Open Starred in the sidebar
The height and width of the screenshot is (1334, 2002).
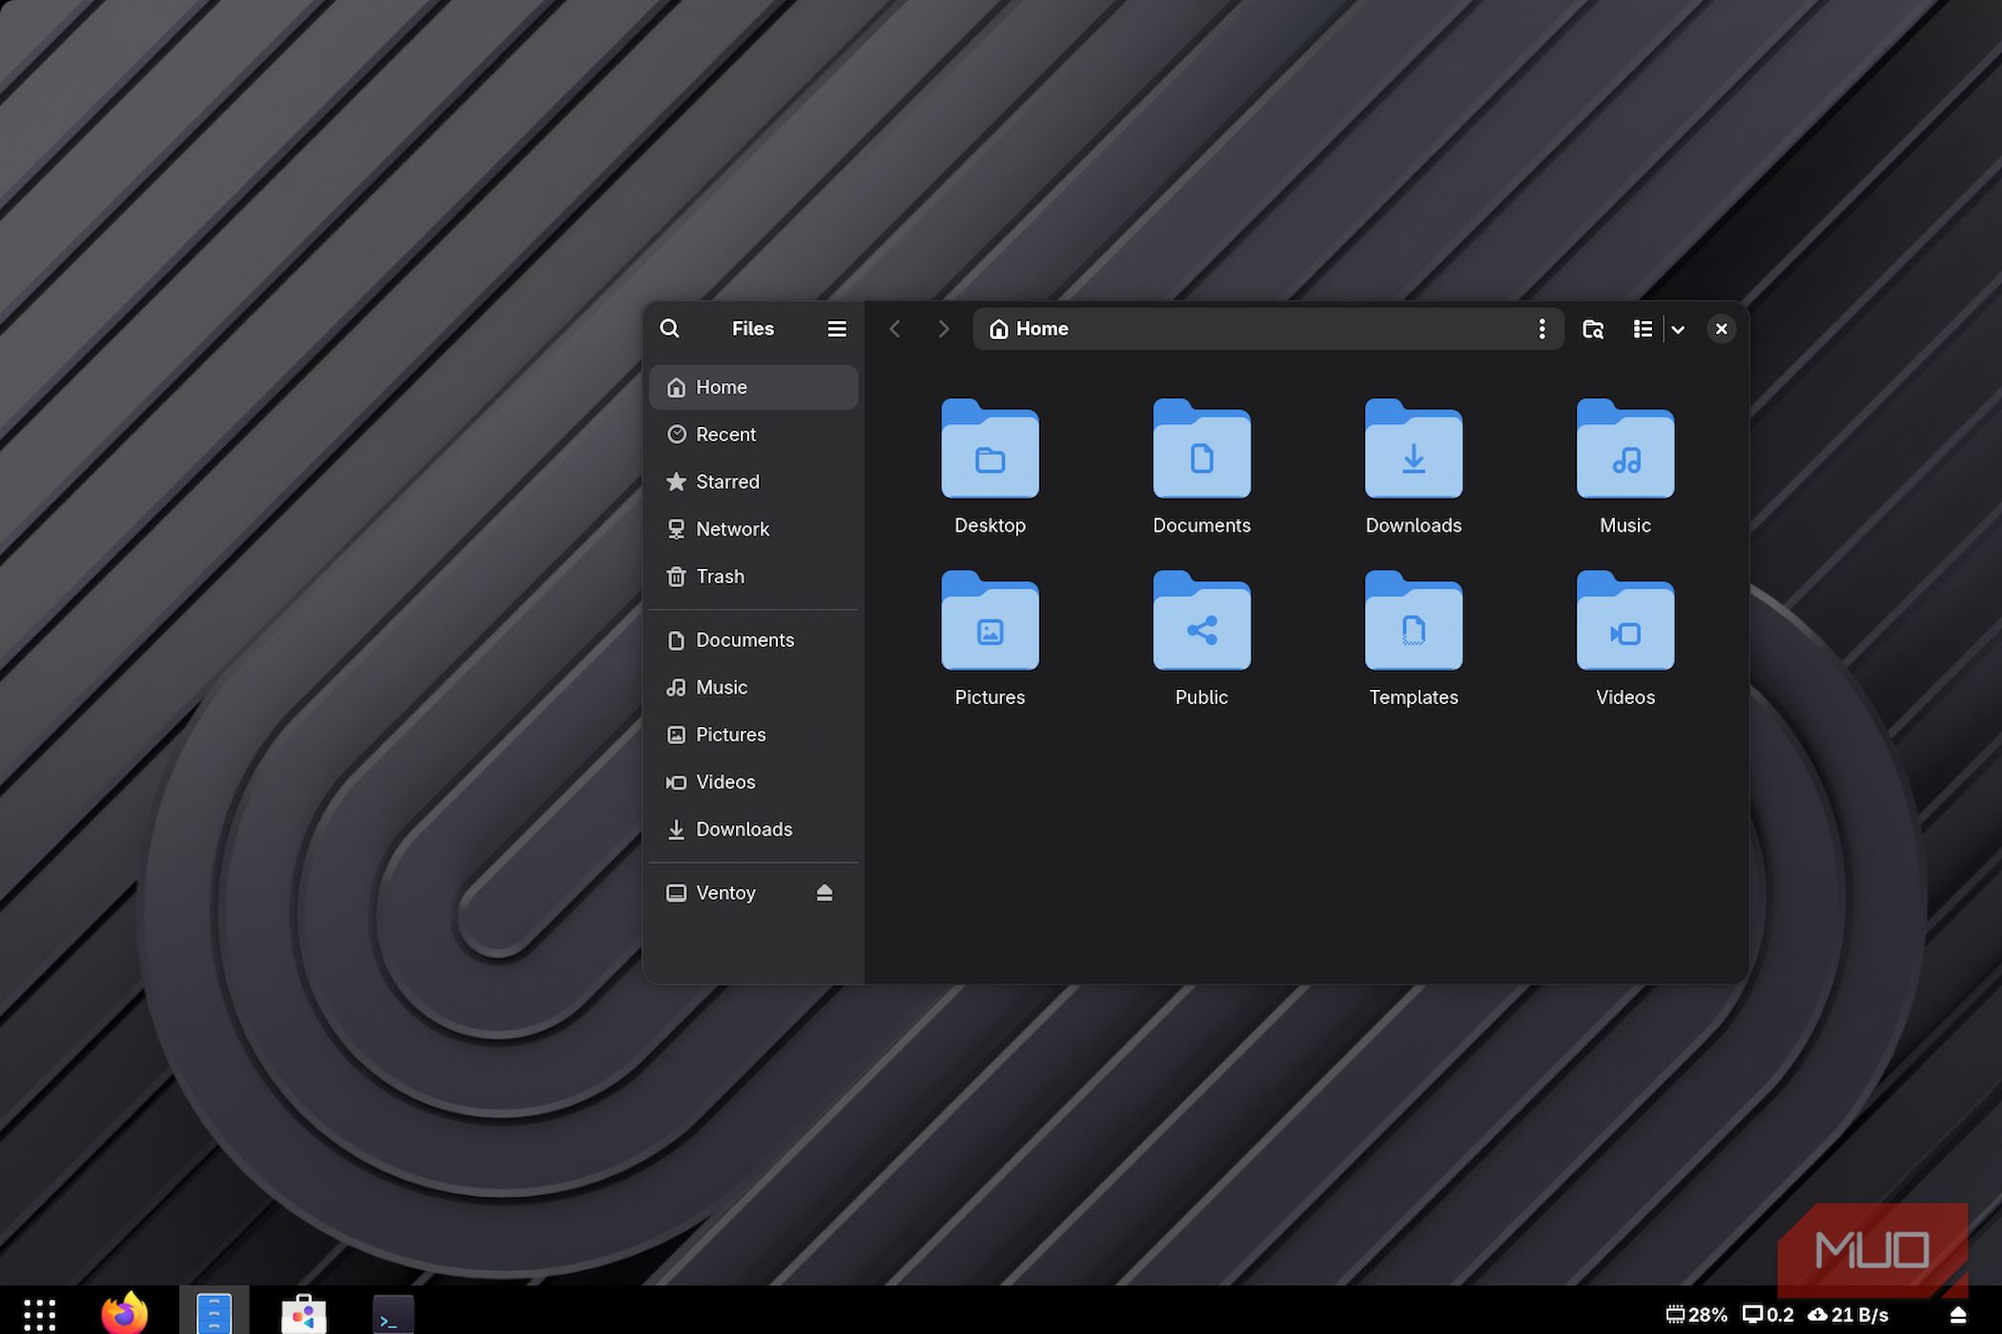point(753,482)
